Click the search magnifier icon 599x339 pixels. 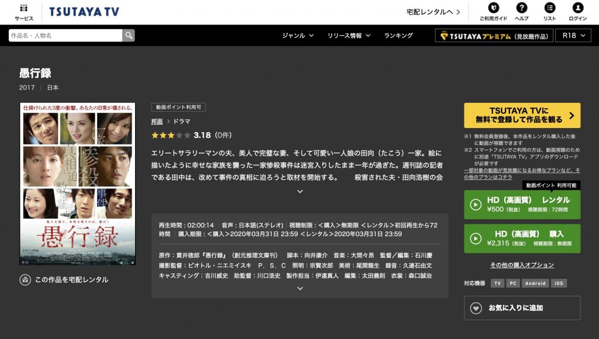(x=128, y=36)
